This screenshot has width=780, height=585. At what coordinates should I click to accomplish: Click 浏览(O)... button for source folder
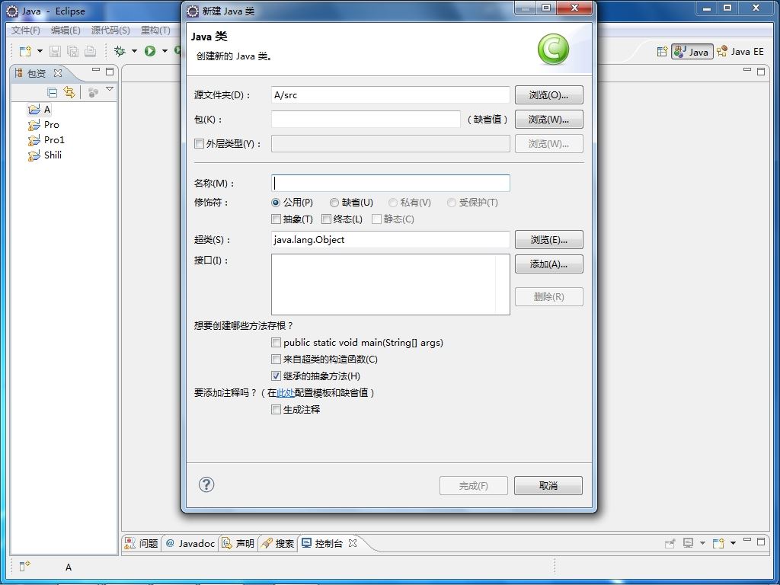pyautogui.click(x=548, y=95)
